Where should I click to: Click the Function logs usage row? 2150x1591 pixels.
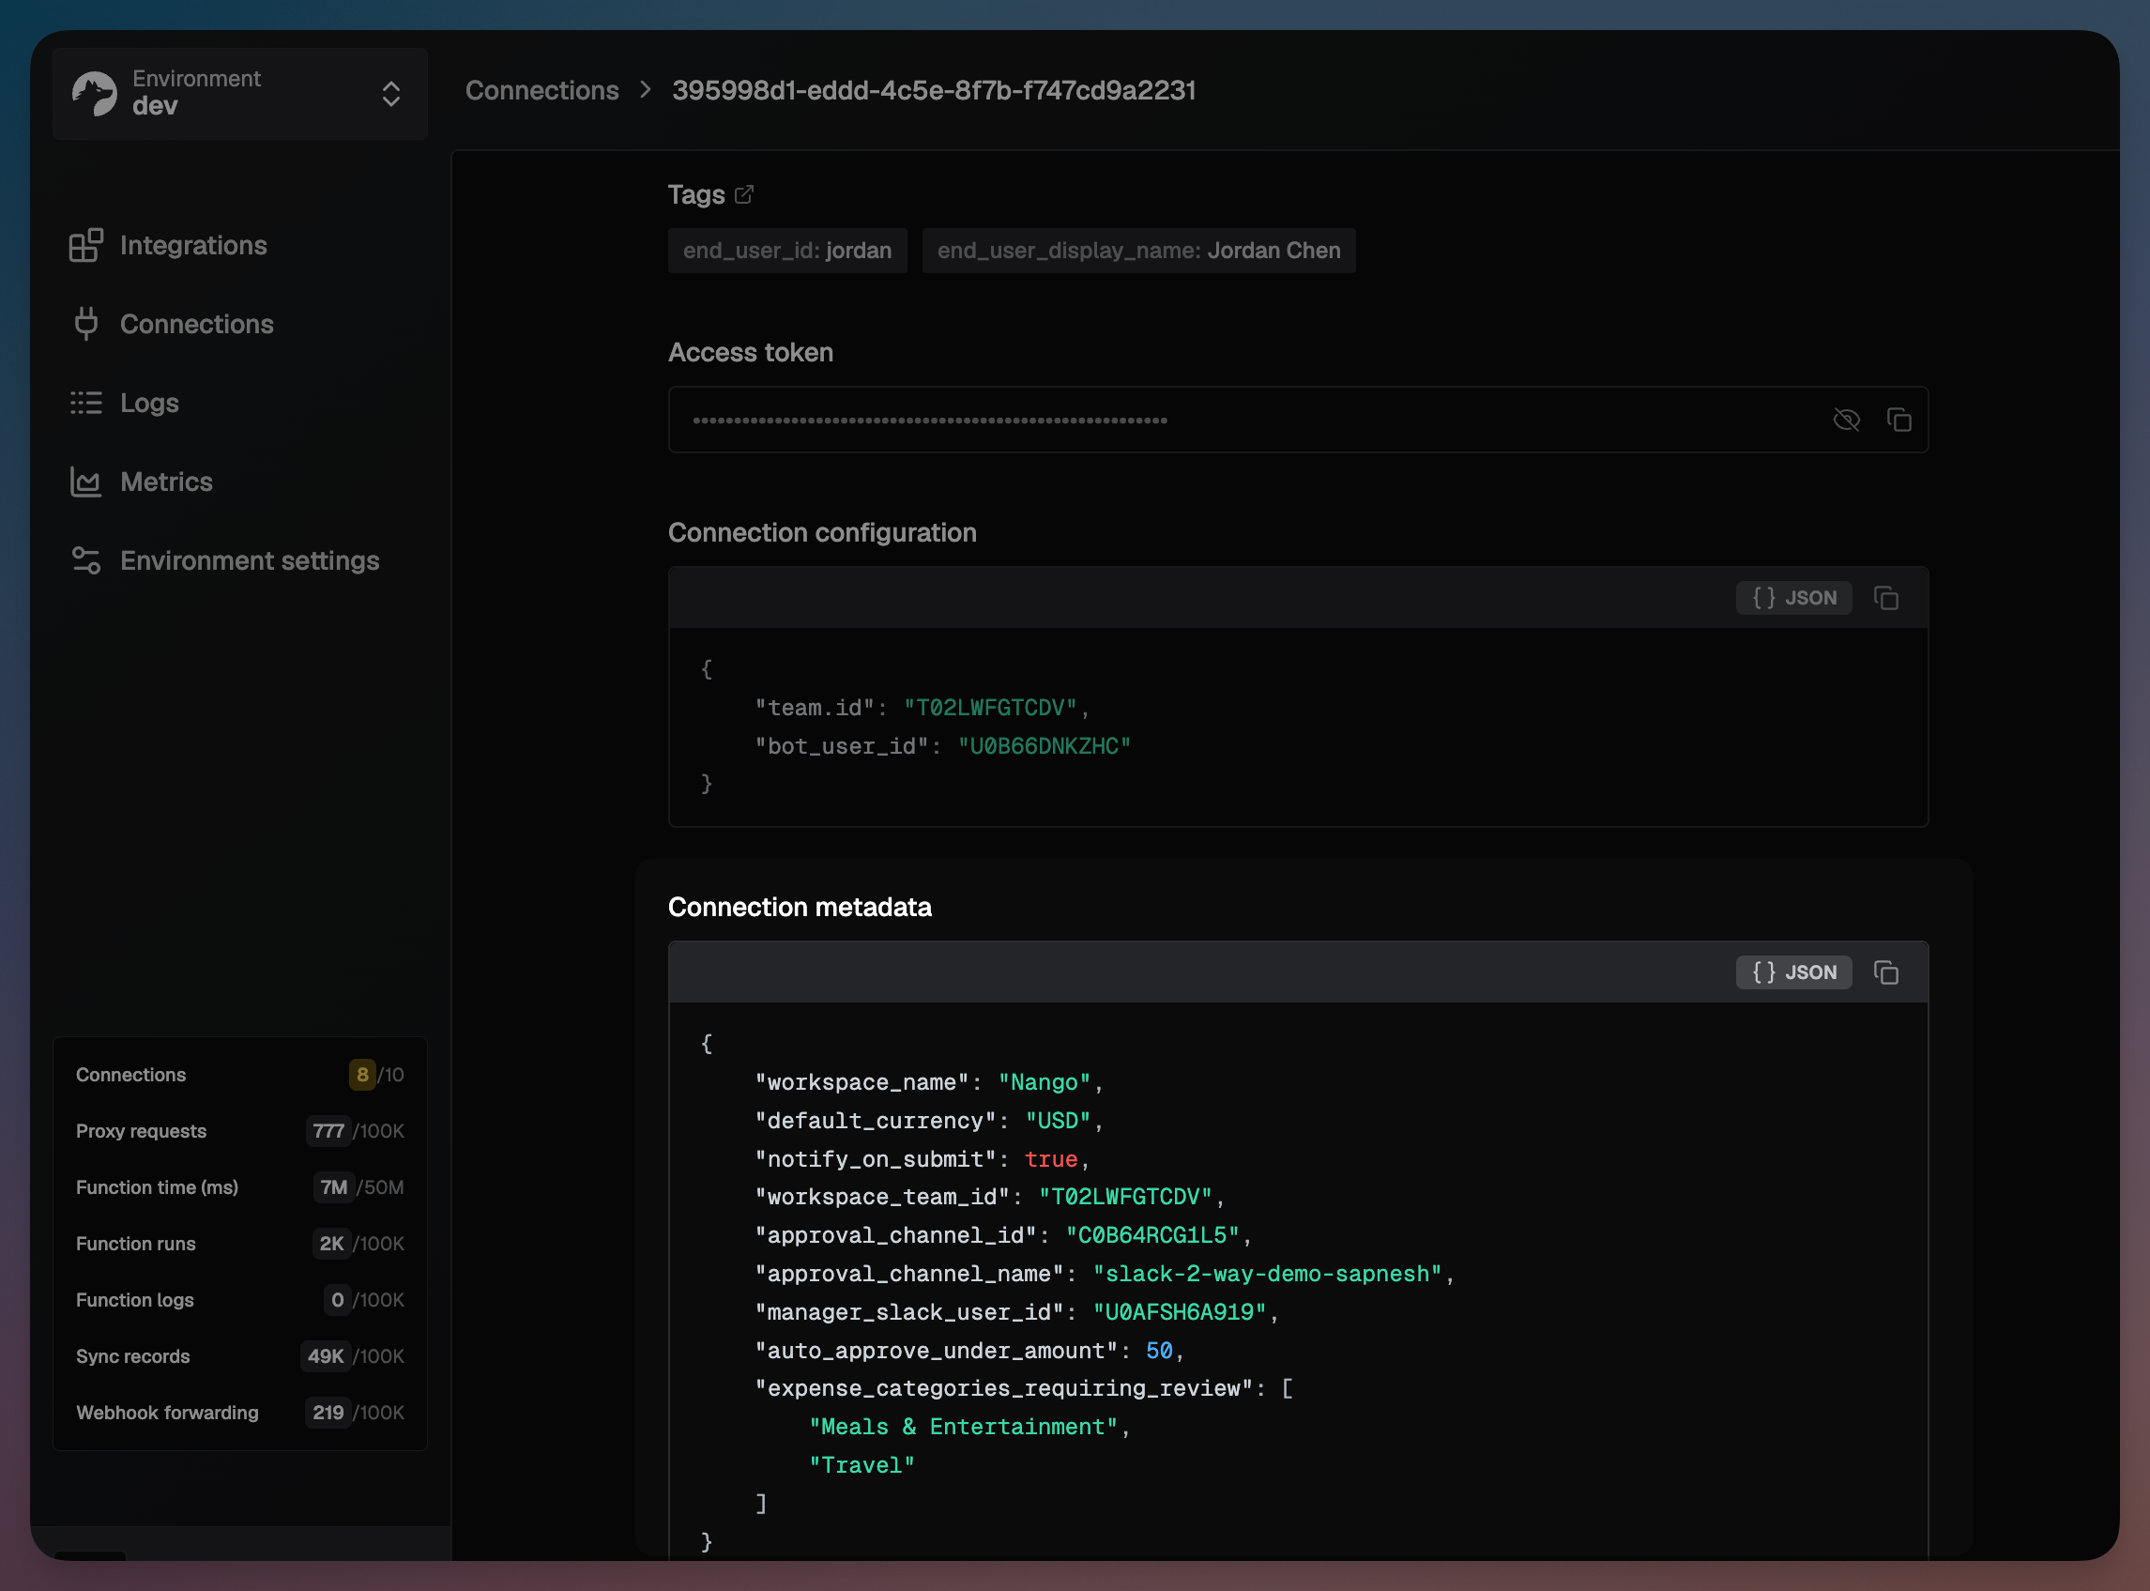coord(239,1300)
